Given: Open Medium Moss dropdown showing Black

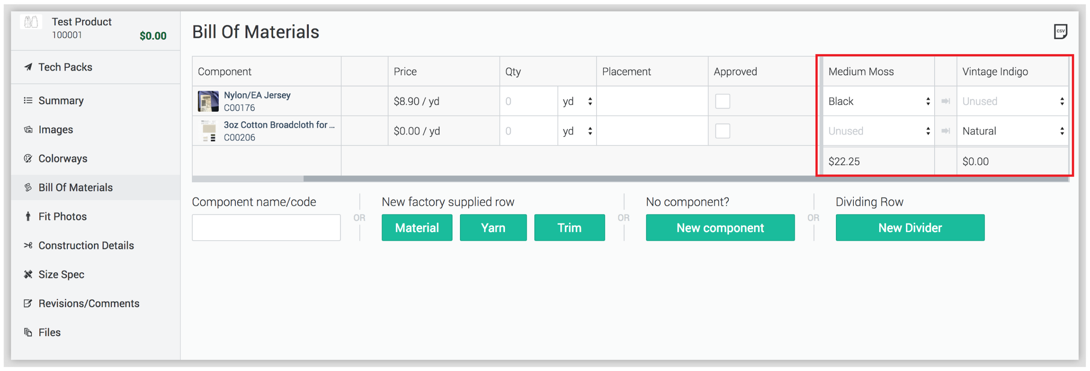Looking at the screenshot, I should [878, 101].
